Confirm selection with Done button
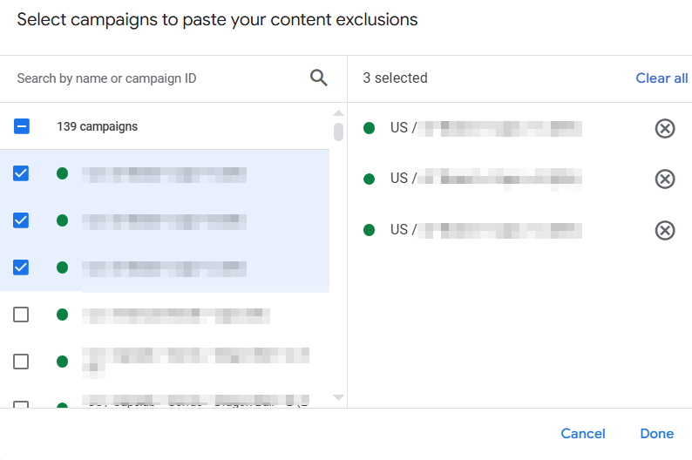Image resolution: width=692 pixels, height=460 pixels. (x=656, y=434)
